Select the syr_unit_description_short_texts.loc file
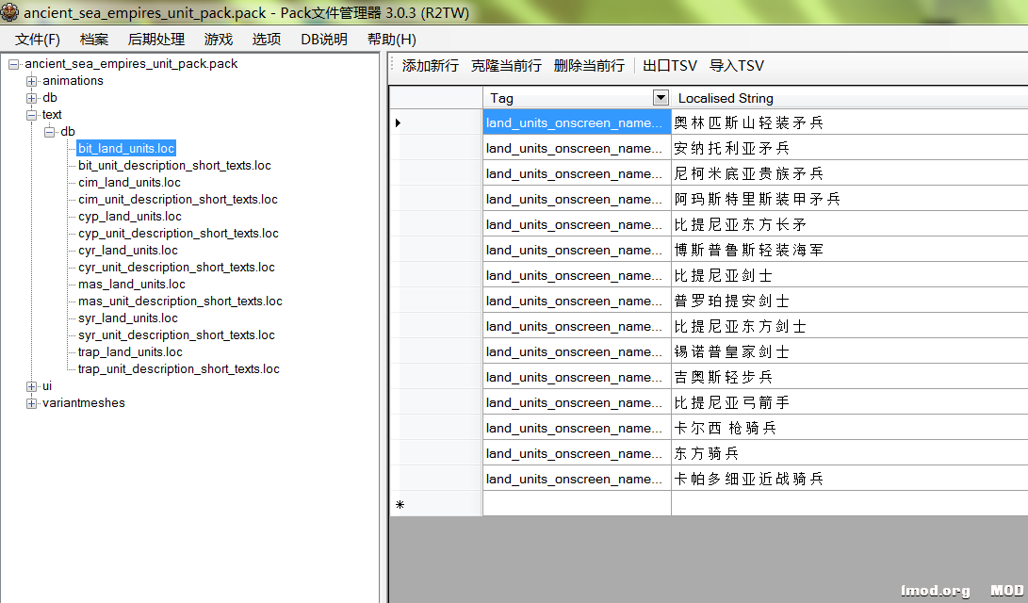 (x=177, y=334)
